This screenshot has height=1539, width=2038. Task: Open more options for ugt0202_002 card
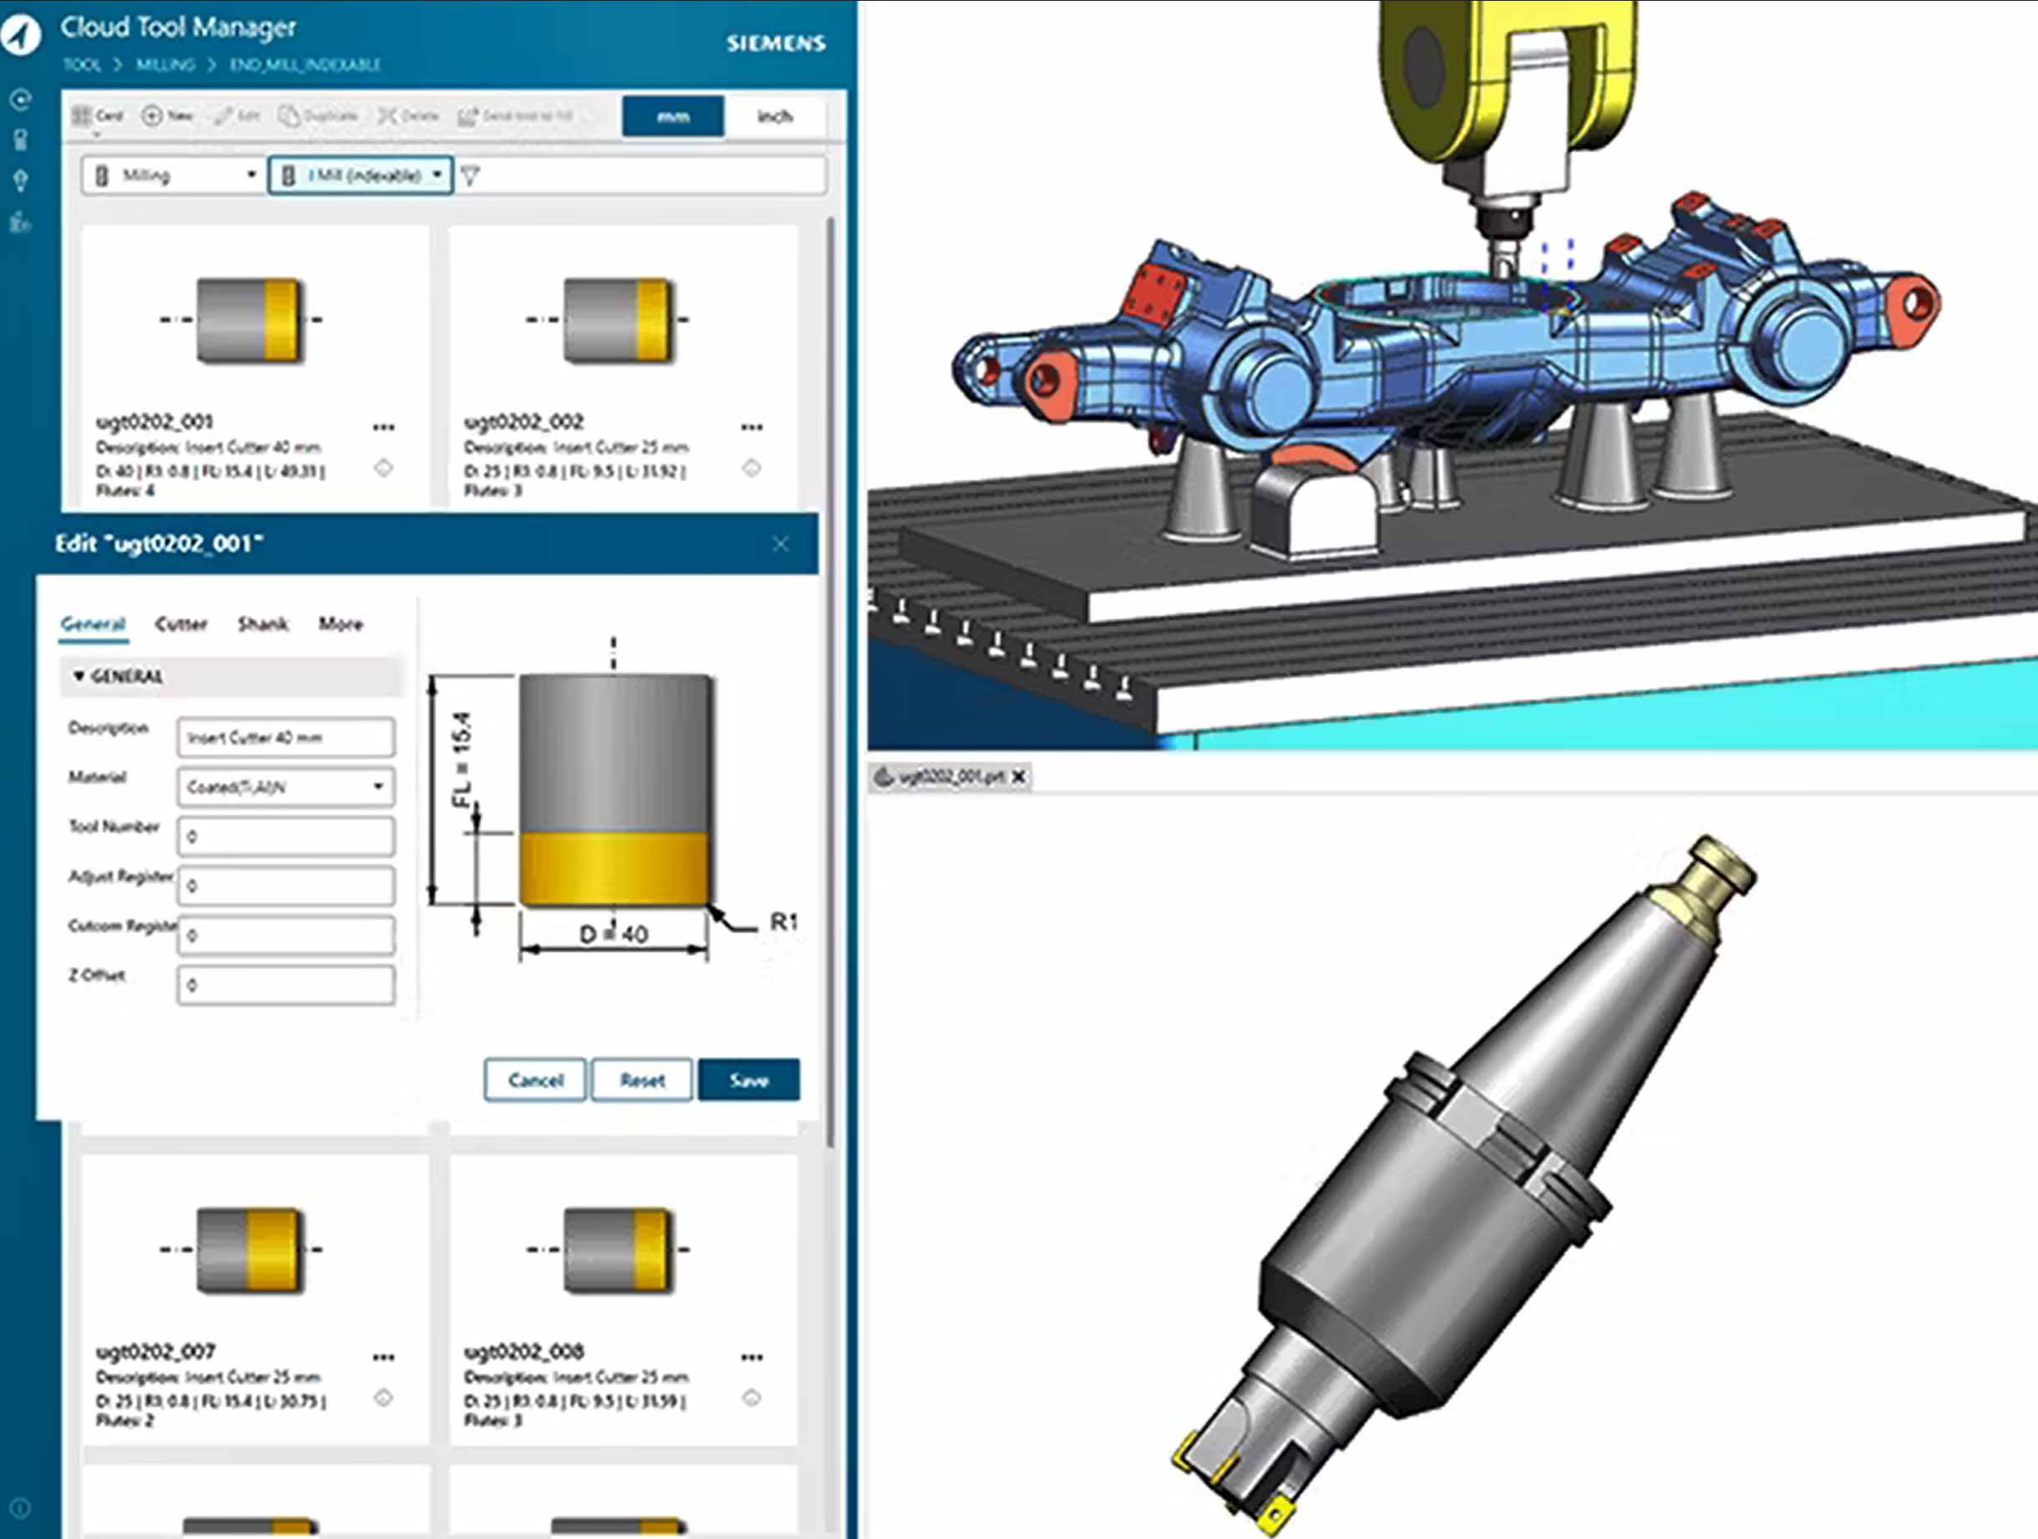[x=752, y=427]
